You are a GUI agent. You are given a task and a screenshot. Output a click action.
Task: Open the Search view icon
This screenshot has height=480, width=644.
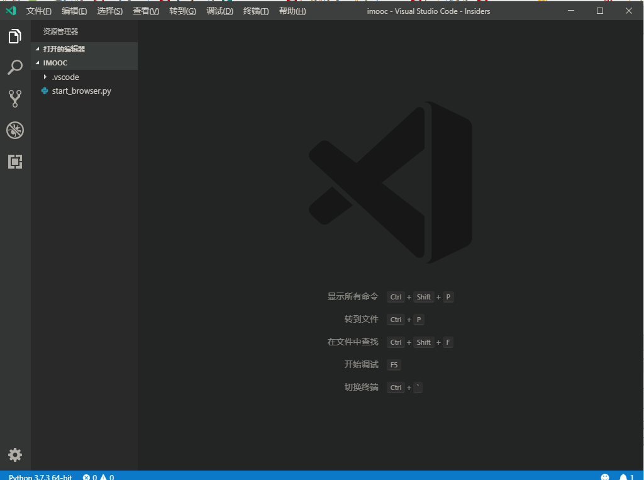[15, 67]
